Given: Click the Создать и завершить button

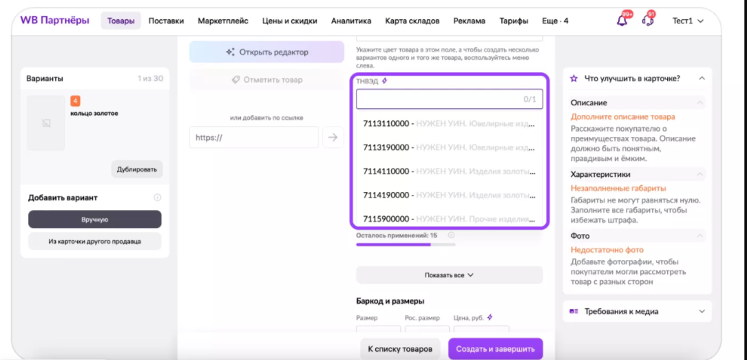Looking at the screenshot, I should [495, 349].
